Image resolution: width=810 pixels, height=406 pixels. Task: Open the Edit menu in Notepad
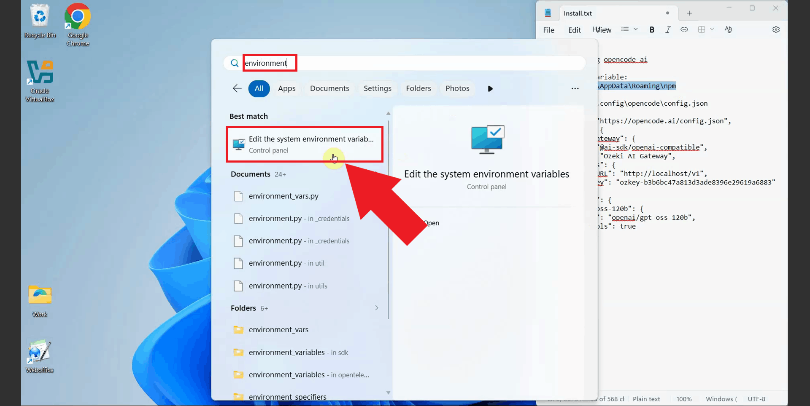coord(574,30)
